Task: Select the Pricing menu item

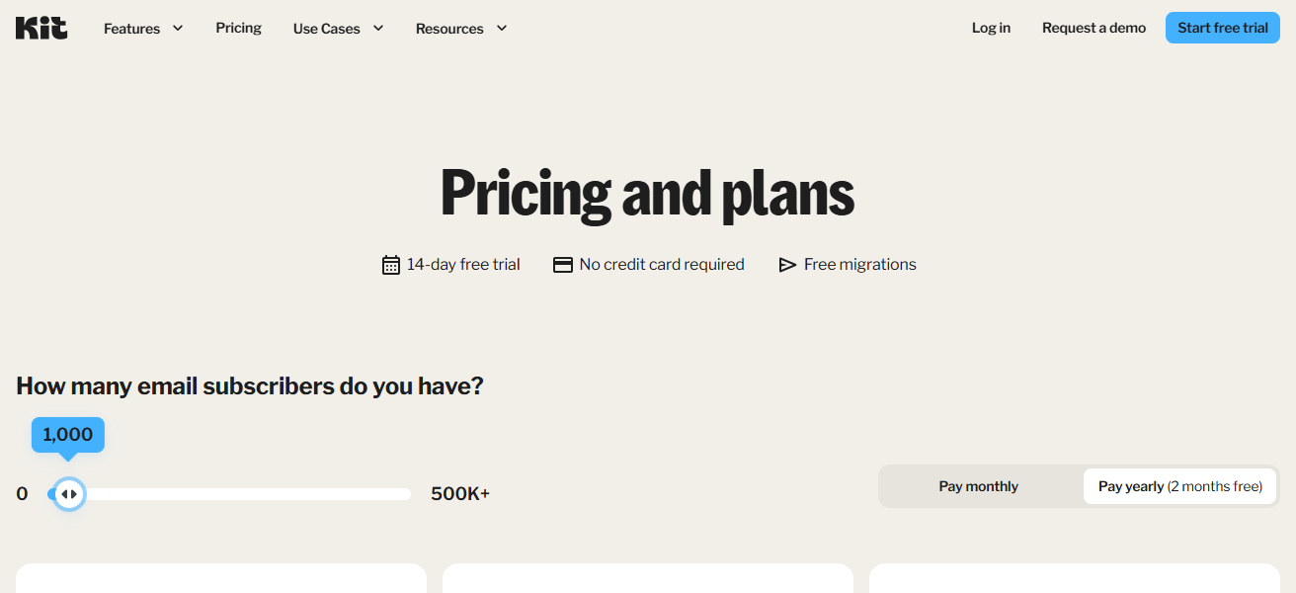Action: [x=238, y=28]
